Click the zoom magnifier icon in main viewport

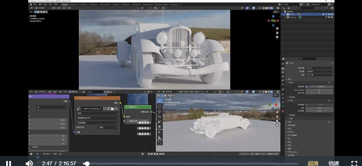tap(277, 29)
